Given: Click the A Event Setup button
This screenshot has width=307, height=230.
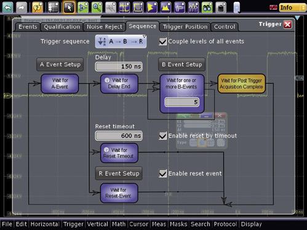Looking at the screenshot, I should point(60,64).
